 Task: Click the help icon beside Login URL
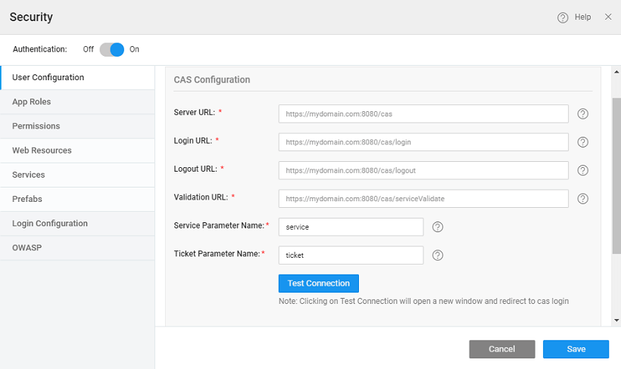point(582,142)
